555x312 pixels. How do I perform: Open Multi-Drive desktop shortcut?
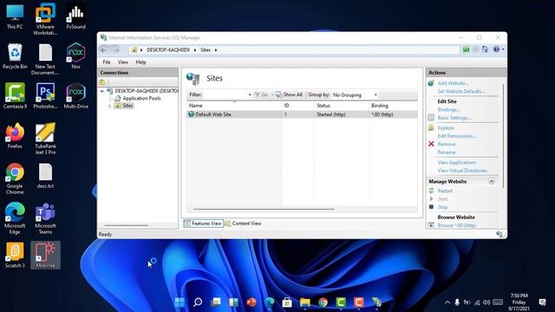75,96
